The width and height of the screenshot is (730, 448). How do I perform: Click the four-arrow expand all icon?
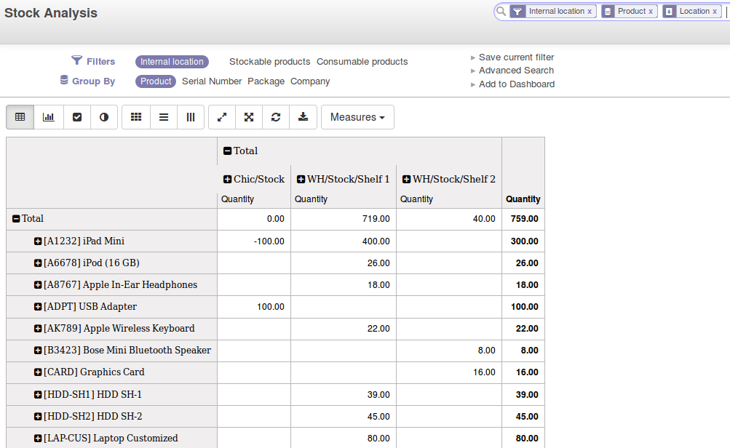coord(249,117)
